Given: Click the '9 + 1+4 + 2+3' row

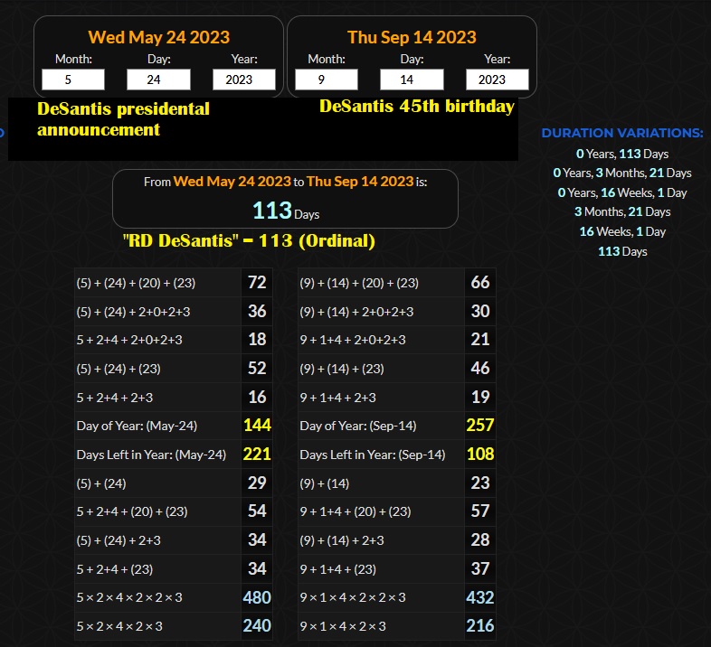Looking at the screenshot, I should coord(397,398).
